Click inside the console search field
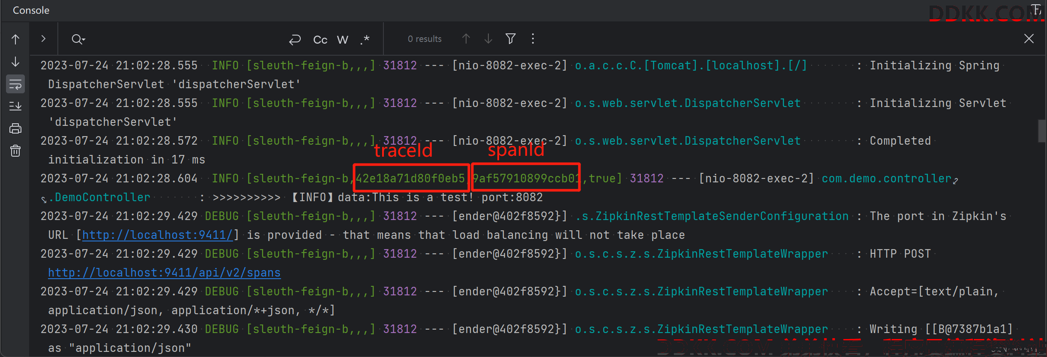The image size is (1047, 357). [184, 39]
